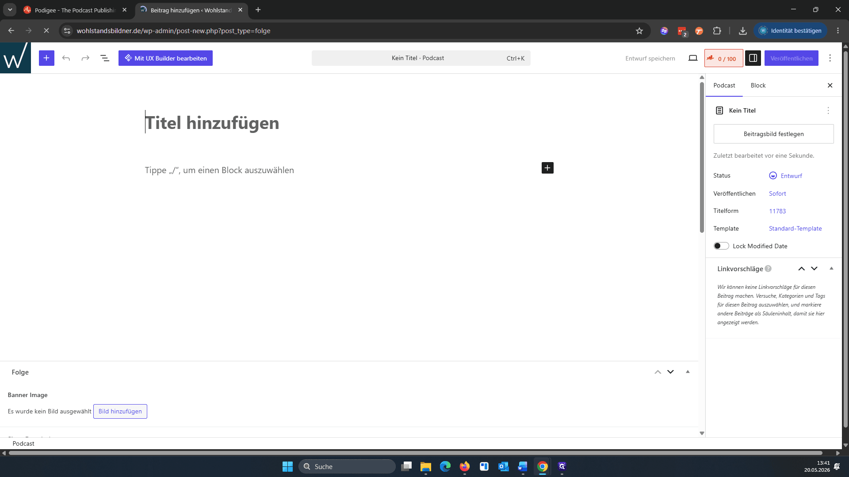Screen dimensions: 849x477
Task: Switch to the Block sidebar tab
Action: tap(758, 85)
